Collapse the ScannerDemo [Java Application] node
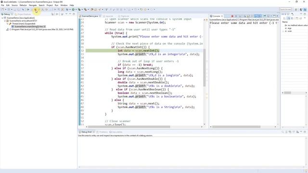The image size is (308, 173). (2, 18)
